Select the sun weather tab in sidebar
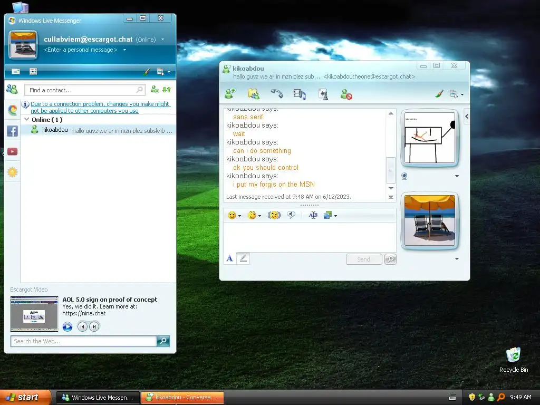The image size is (540, 405). tap(13, 172)
